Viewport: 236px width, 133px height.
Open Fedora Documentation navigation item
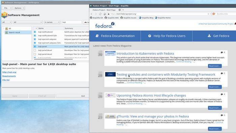(x=115, y=36)
